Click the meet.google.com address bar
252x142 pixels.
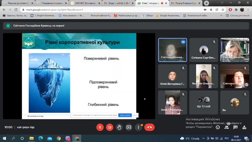[x=112, y=10]
